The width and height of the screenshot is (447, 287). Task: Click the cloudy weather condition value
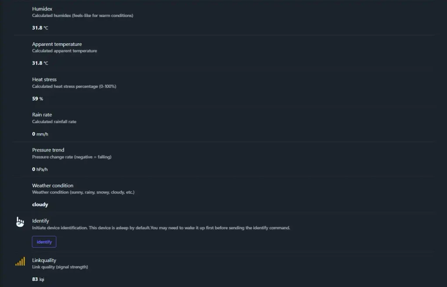coord(40,204)
